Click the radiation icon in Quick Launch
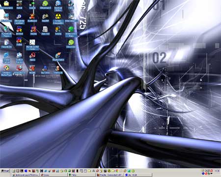The height and width of the screenshot is (177, 221). point(109,171)
